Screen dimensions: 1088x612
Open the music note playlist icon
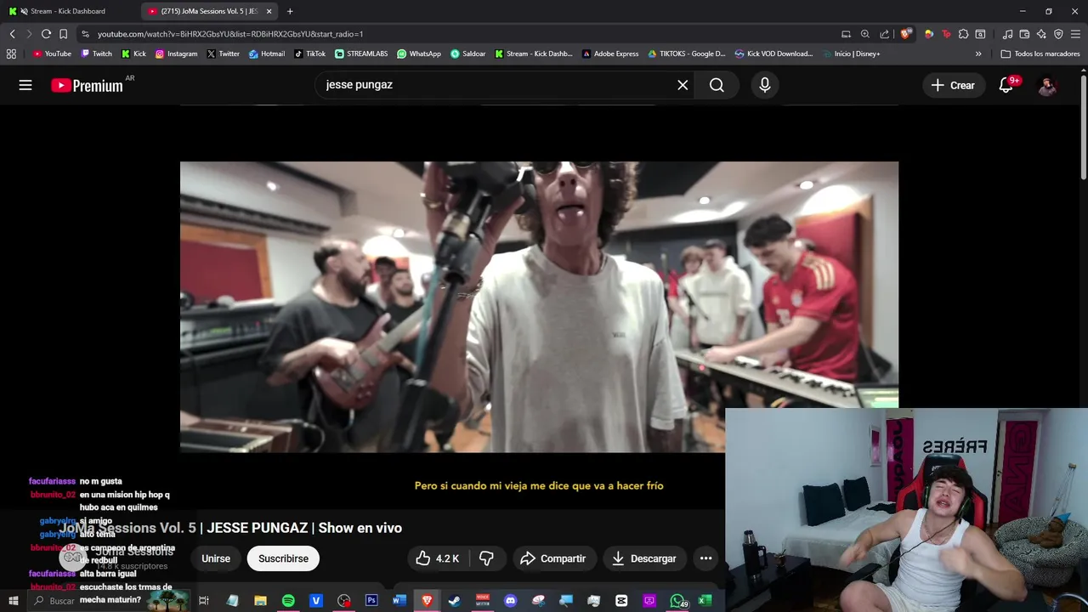coord(1007,34)
